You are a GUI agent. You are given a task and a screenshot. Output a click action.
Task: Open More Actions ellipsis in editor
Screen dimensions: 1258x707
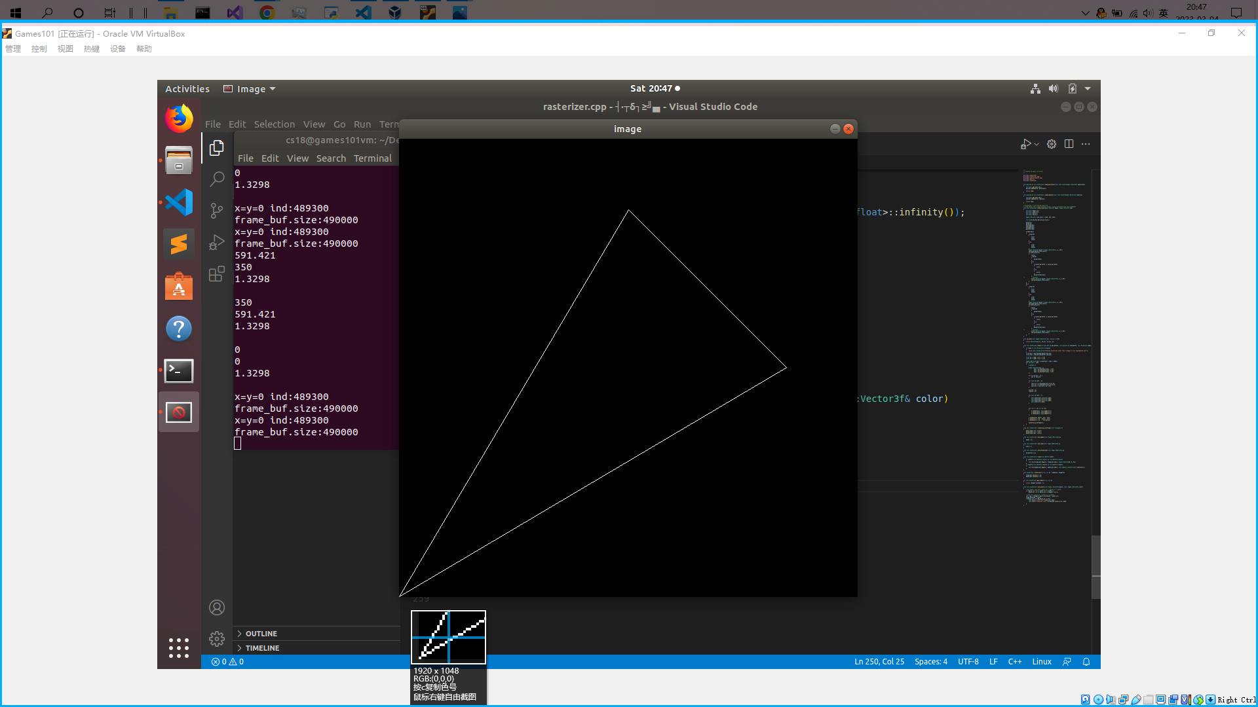click(x=1086, y=144)
